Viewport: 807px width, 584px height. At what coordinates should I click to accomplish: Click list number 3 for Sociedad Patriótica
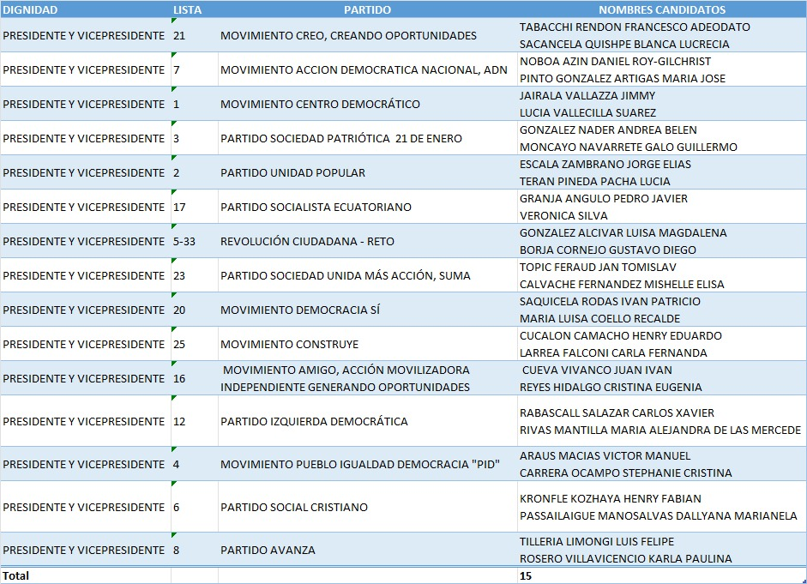[x=176, y=138]
